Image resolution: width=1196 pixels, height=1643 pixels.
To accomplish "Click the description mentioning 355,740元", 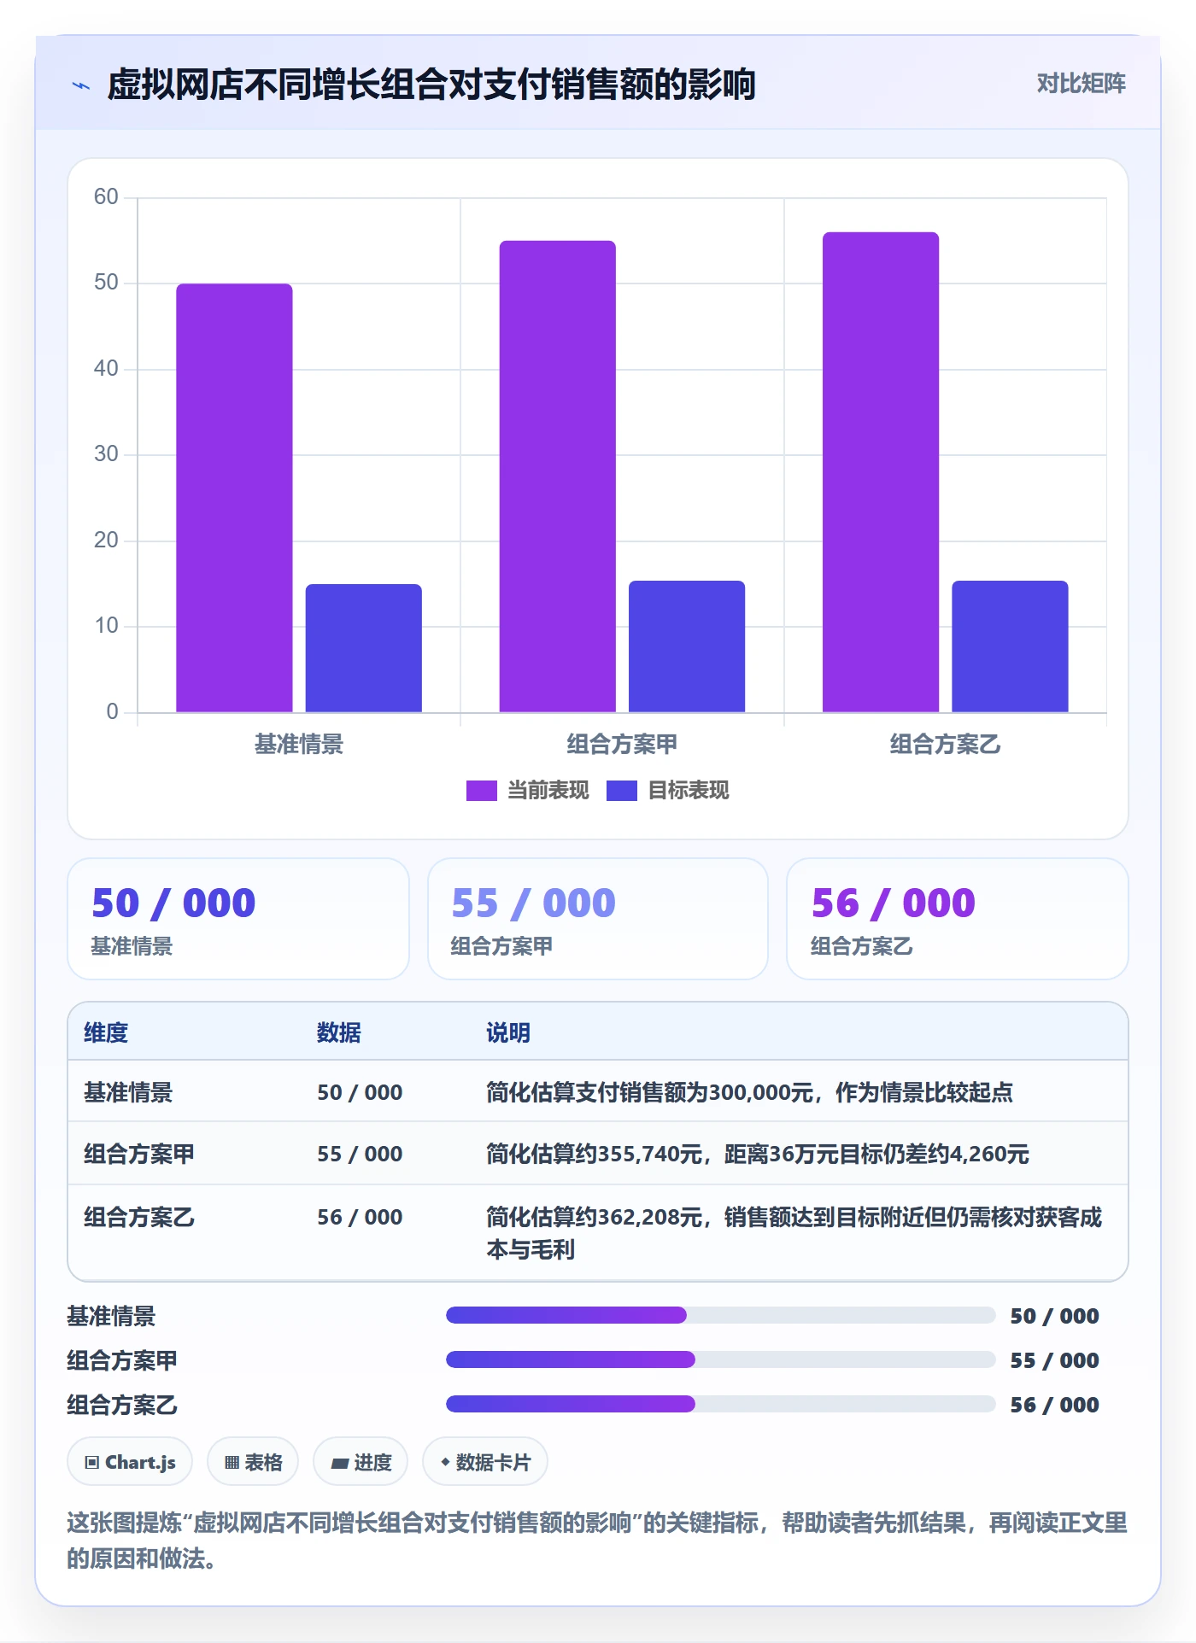I will 758,1154.
